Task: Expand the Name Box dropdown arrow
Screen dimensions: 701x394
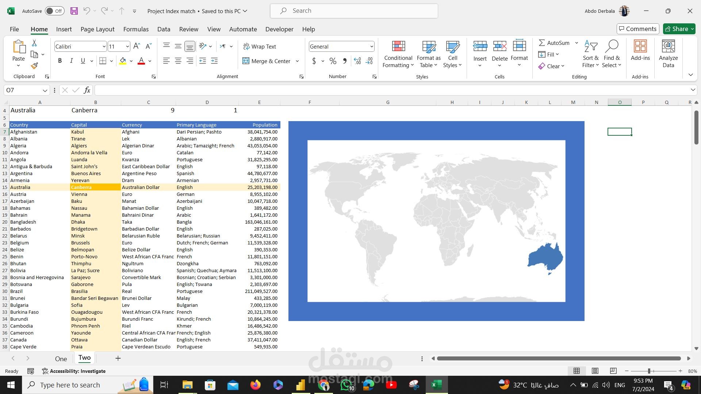Action: 45,90
